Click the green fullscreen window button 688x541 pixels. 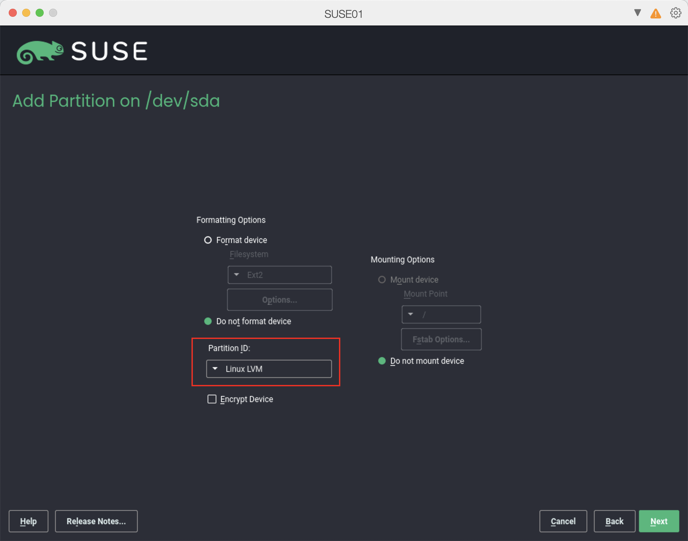[40, 13]
